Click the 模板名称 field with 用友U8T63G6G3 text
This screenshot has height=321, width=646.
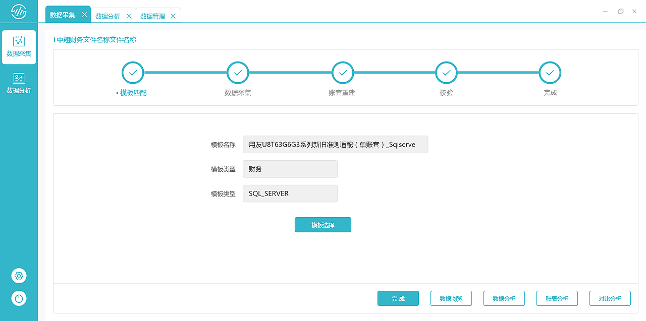coord(335,145)
